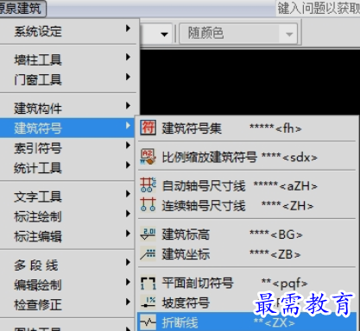Click the 自动轴号尺寸线 icon
Image resolution: width=360 pixels, height=331 pixels.
[x=148, y=184]
